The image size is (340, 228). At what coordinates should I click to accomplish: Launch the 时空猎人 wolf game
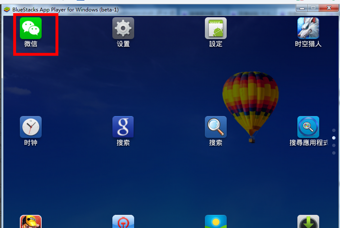pos(308,28)
